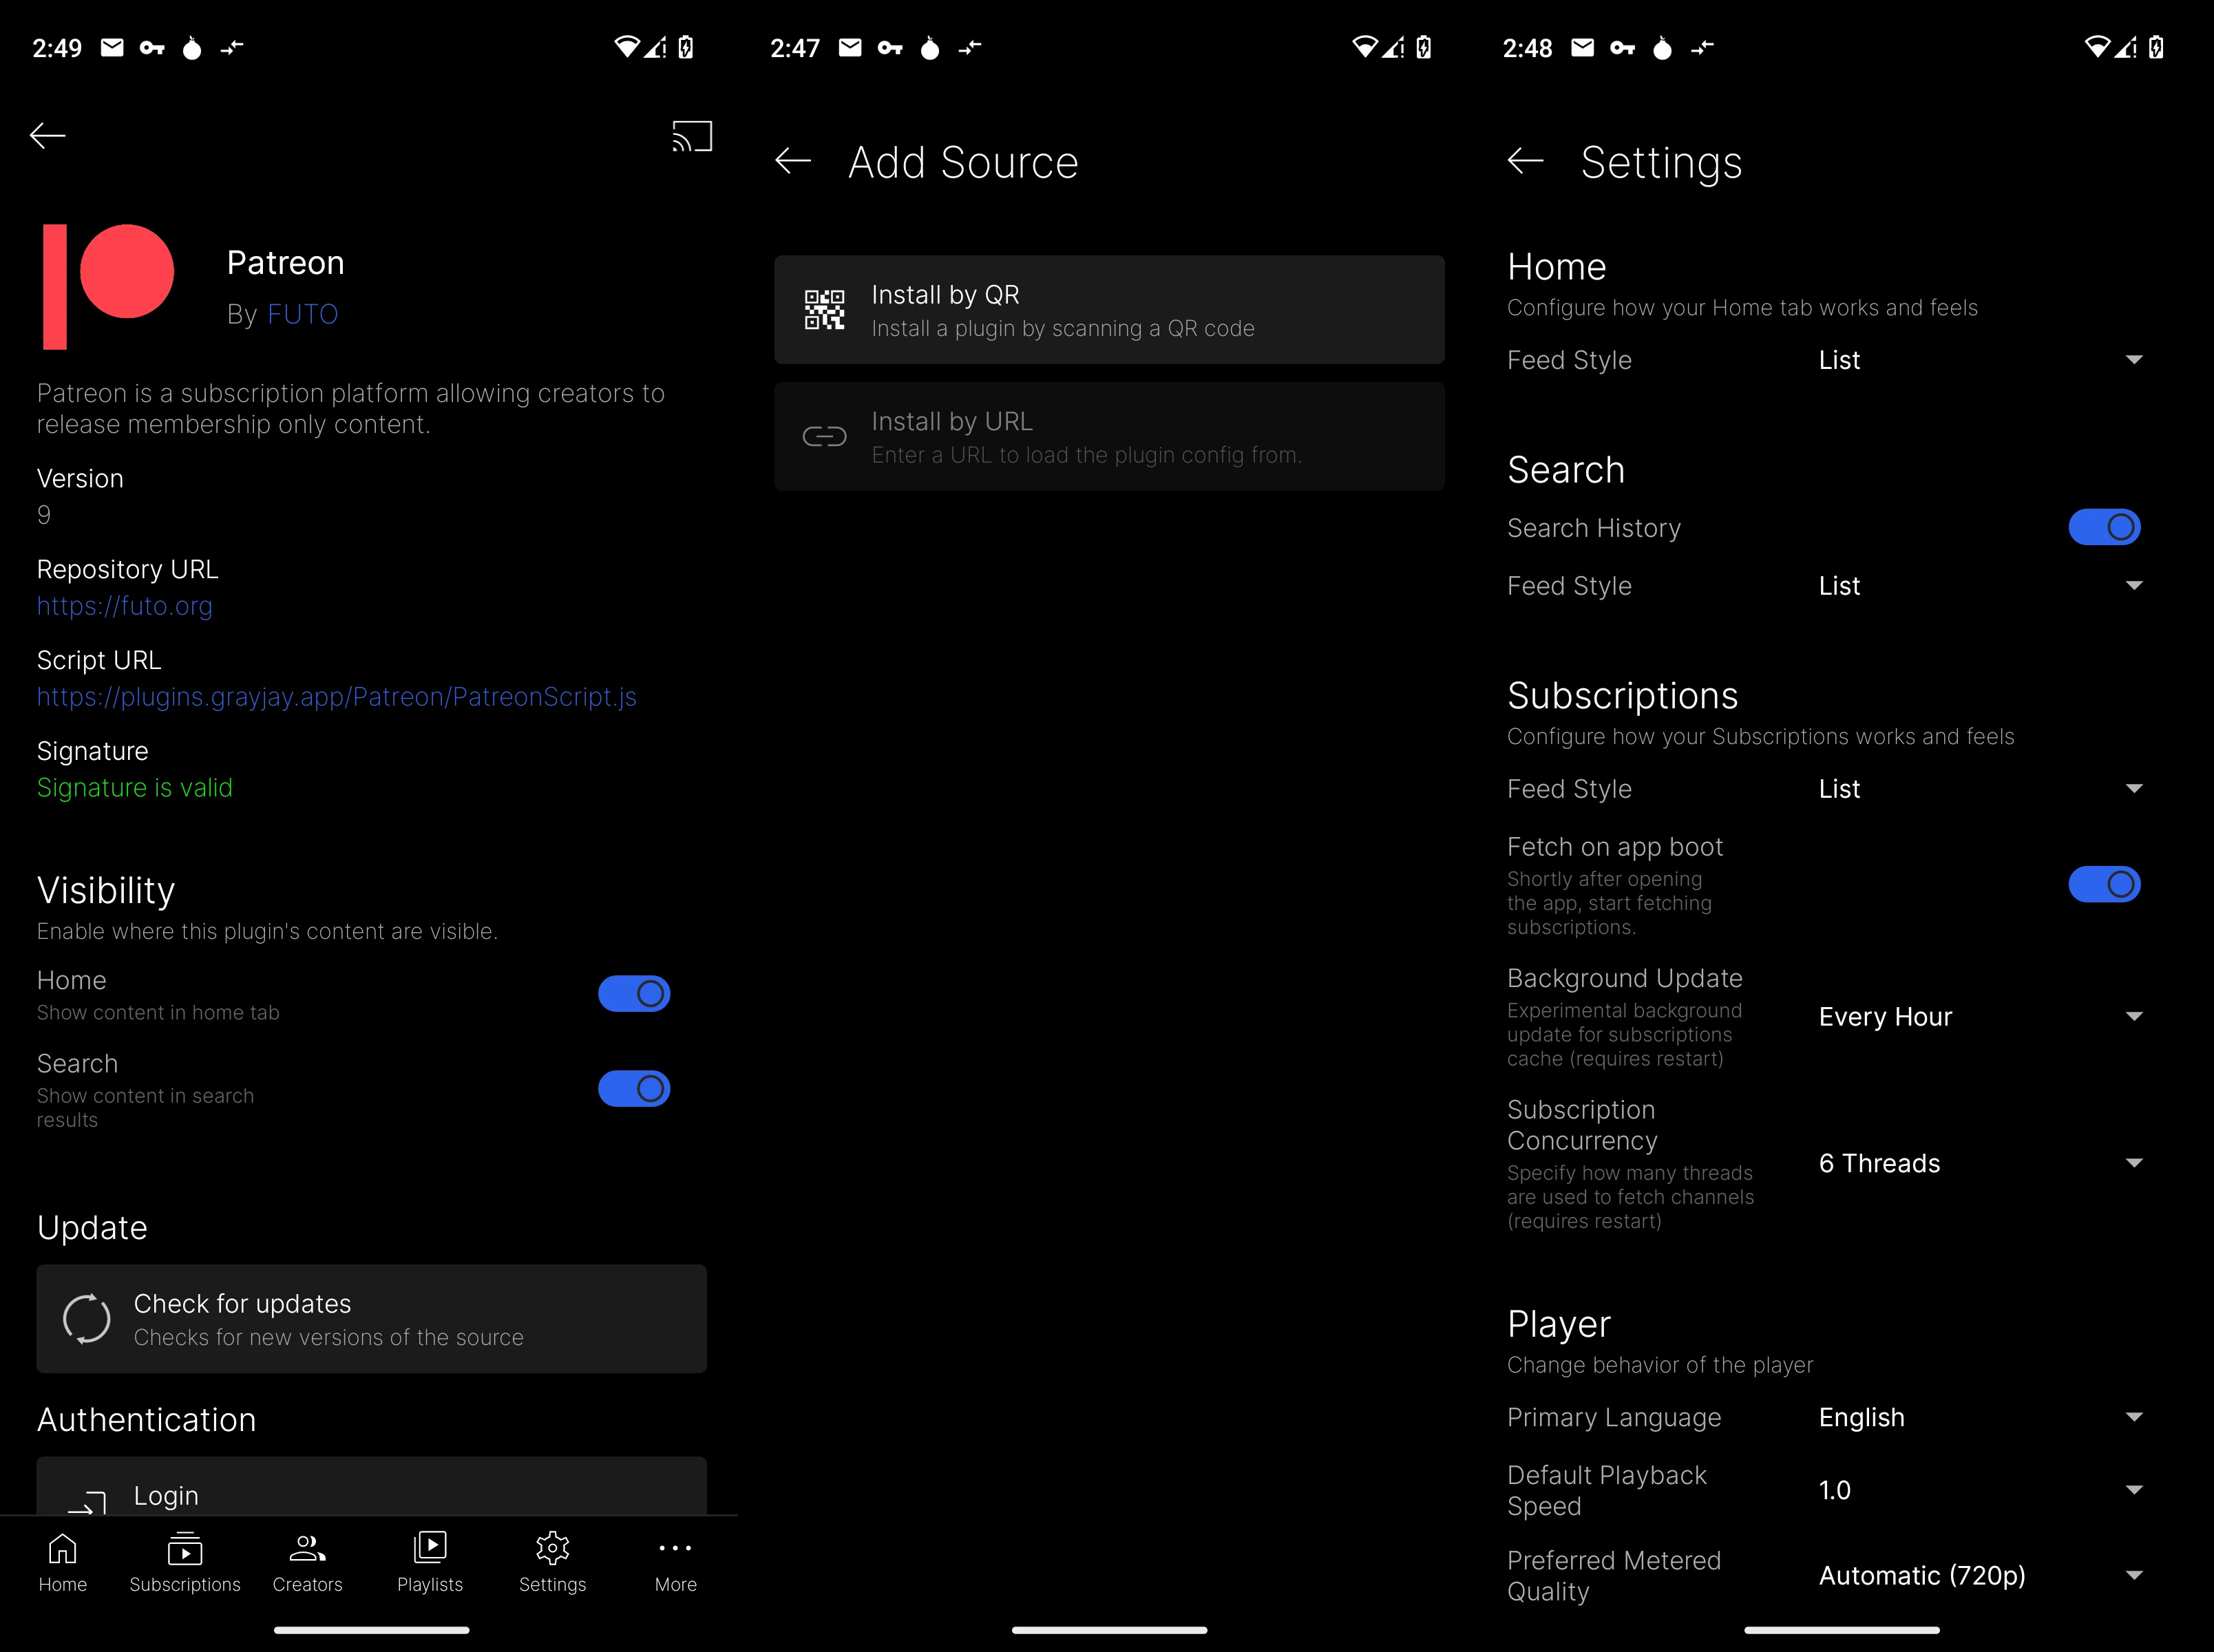The height and width of the screenshot is (1652, 2214).
Task: Click the refresh icon in Check for updates
Action: (87, 1319)
